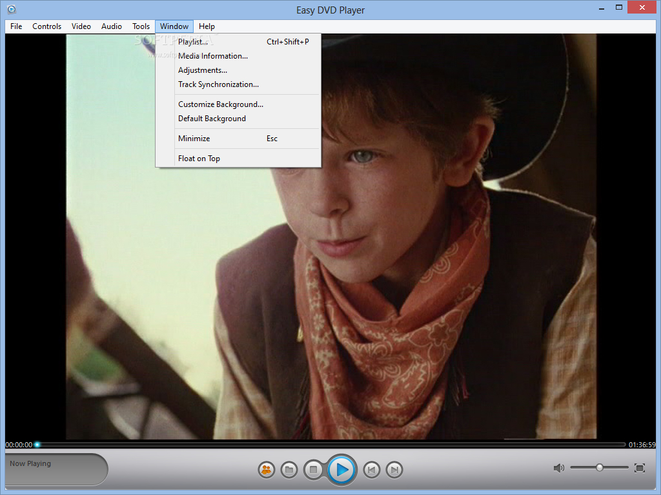Click total duration 01:36:59 label
The image size is (661, 495).
pos(642,445)
